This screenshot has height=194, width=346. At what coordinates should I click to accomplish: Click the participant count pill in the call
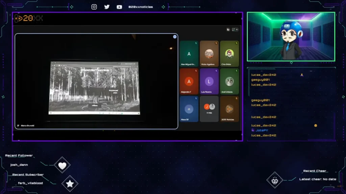coord(235,30)
